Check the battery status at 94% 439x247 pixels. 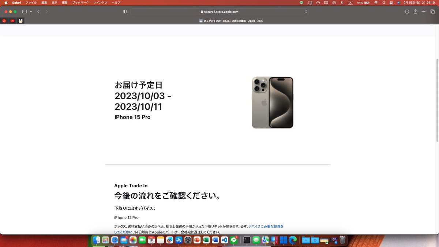[364, 3]
